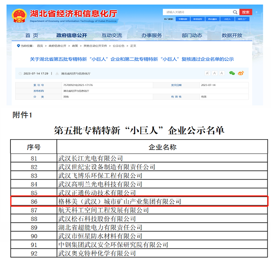
Task: Share the article via WeChat icon
Action: 232,73
